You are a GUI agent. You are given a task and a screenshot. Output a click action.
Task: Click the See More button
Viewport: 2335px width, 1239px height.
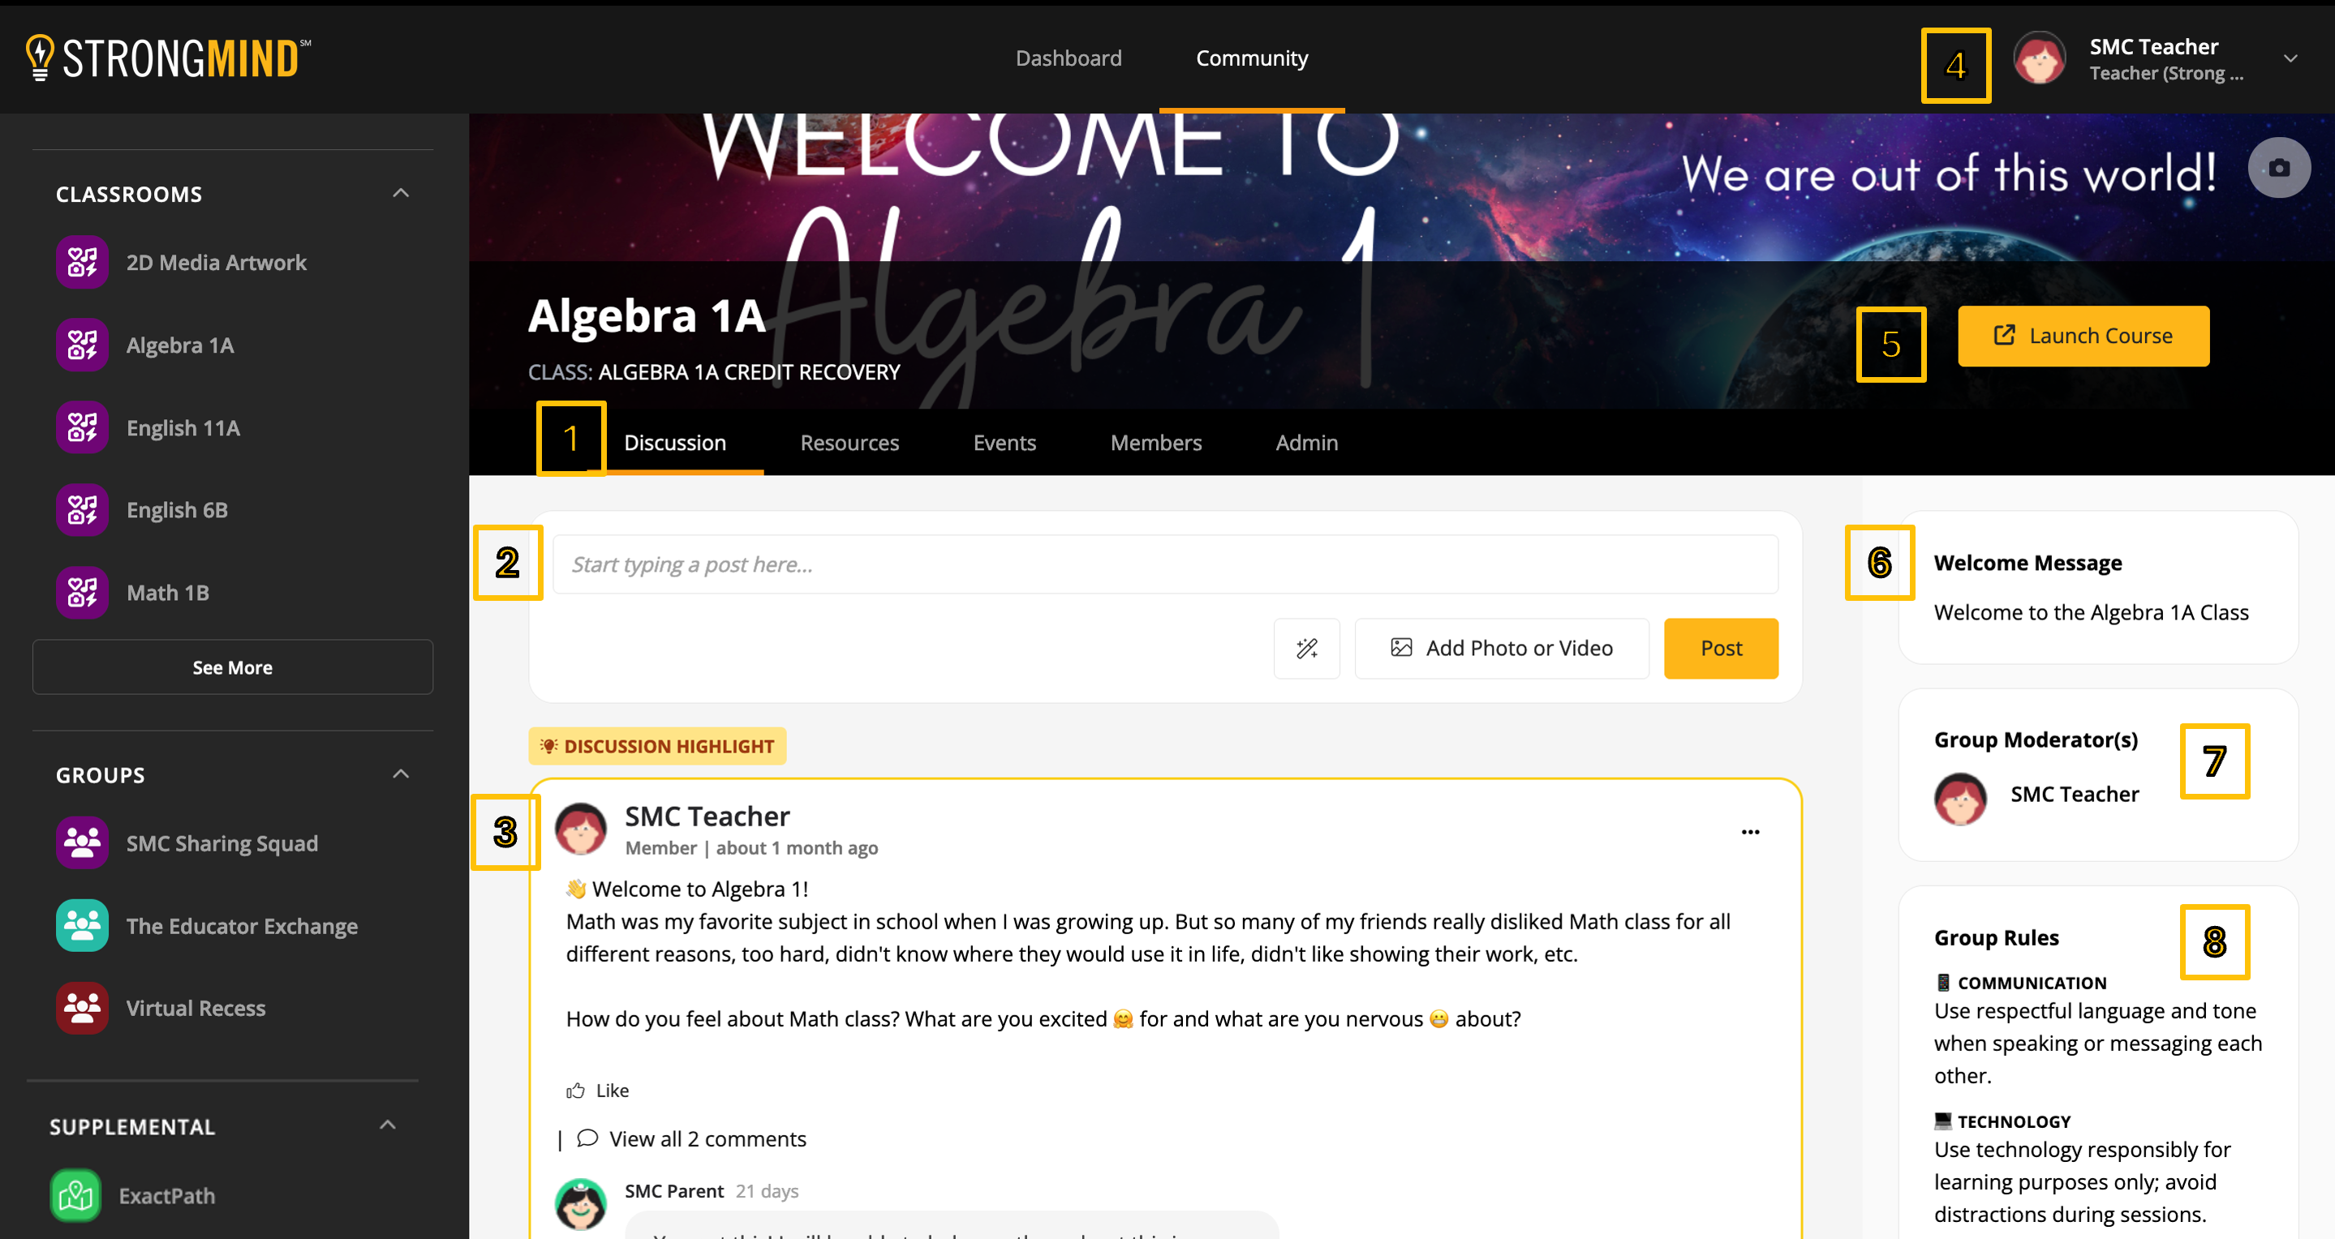pyautogui.click(x=232, y=667)
